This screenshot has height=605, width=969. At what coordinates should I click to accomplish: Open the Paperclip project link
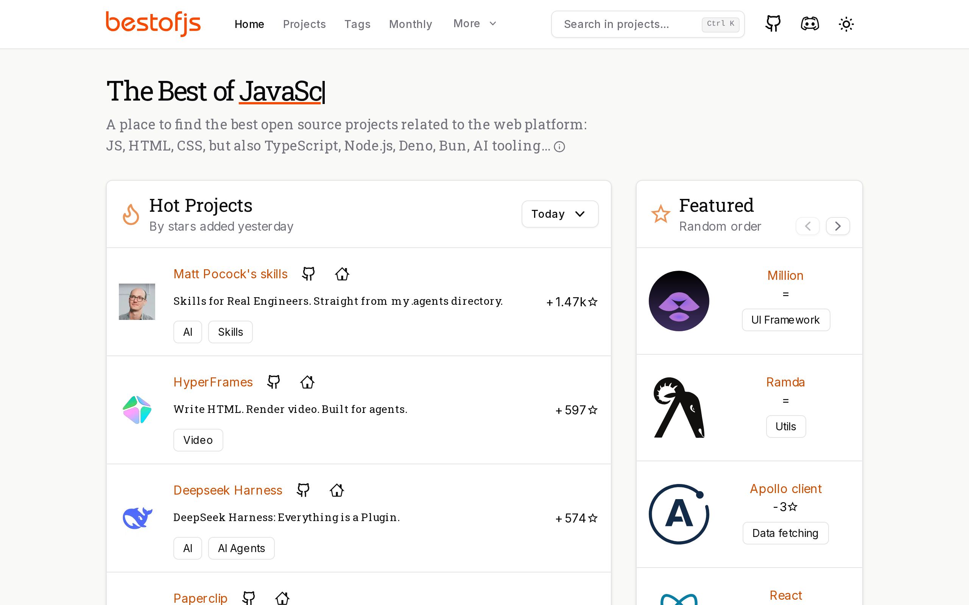tap(200, 598)
